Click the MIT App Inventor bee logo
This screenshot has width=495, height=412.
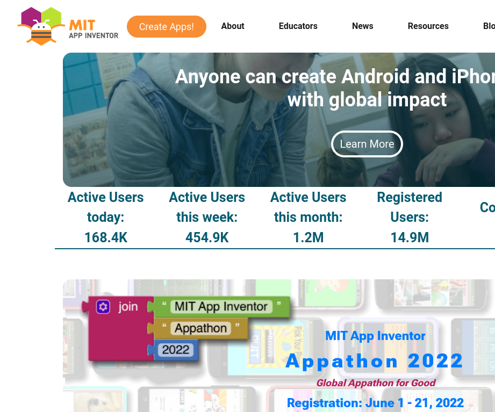68,26
